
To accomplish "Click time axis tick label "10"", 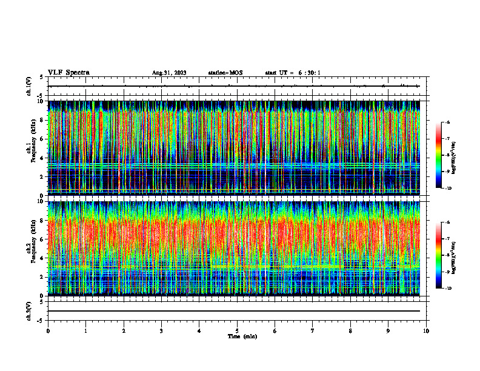I will tap(426, 331).
